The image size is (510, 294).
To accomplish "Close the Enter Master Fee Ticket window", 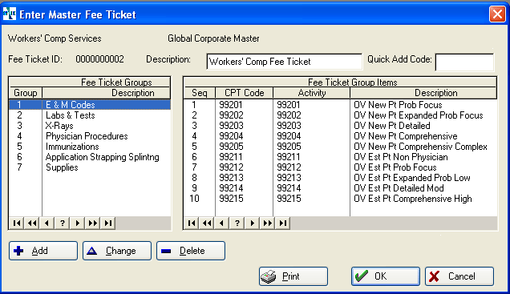I will 497,14.
